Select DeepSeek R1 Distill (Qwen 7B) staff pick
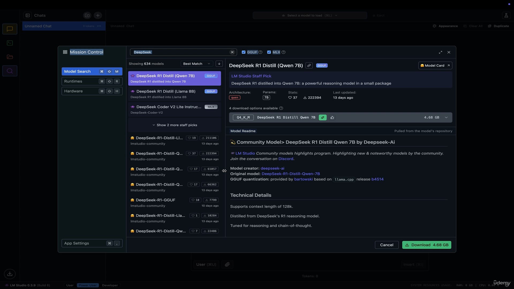The image size is (514, 289). click(175, 78)
